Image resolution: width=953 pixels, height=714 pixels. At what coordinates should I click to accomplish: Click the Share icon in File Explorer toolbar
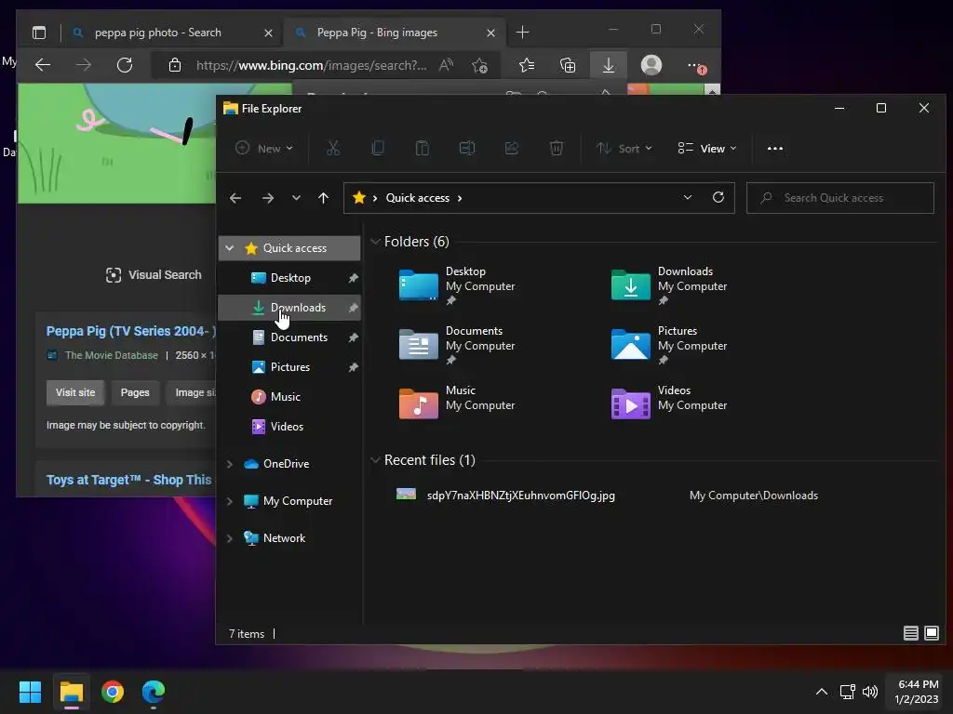point(512,148)
